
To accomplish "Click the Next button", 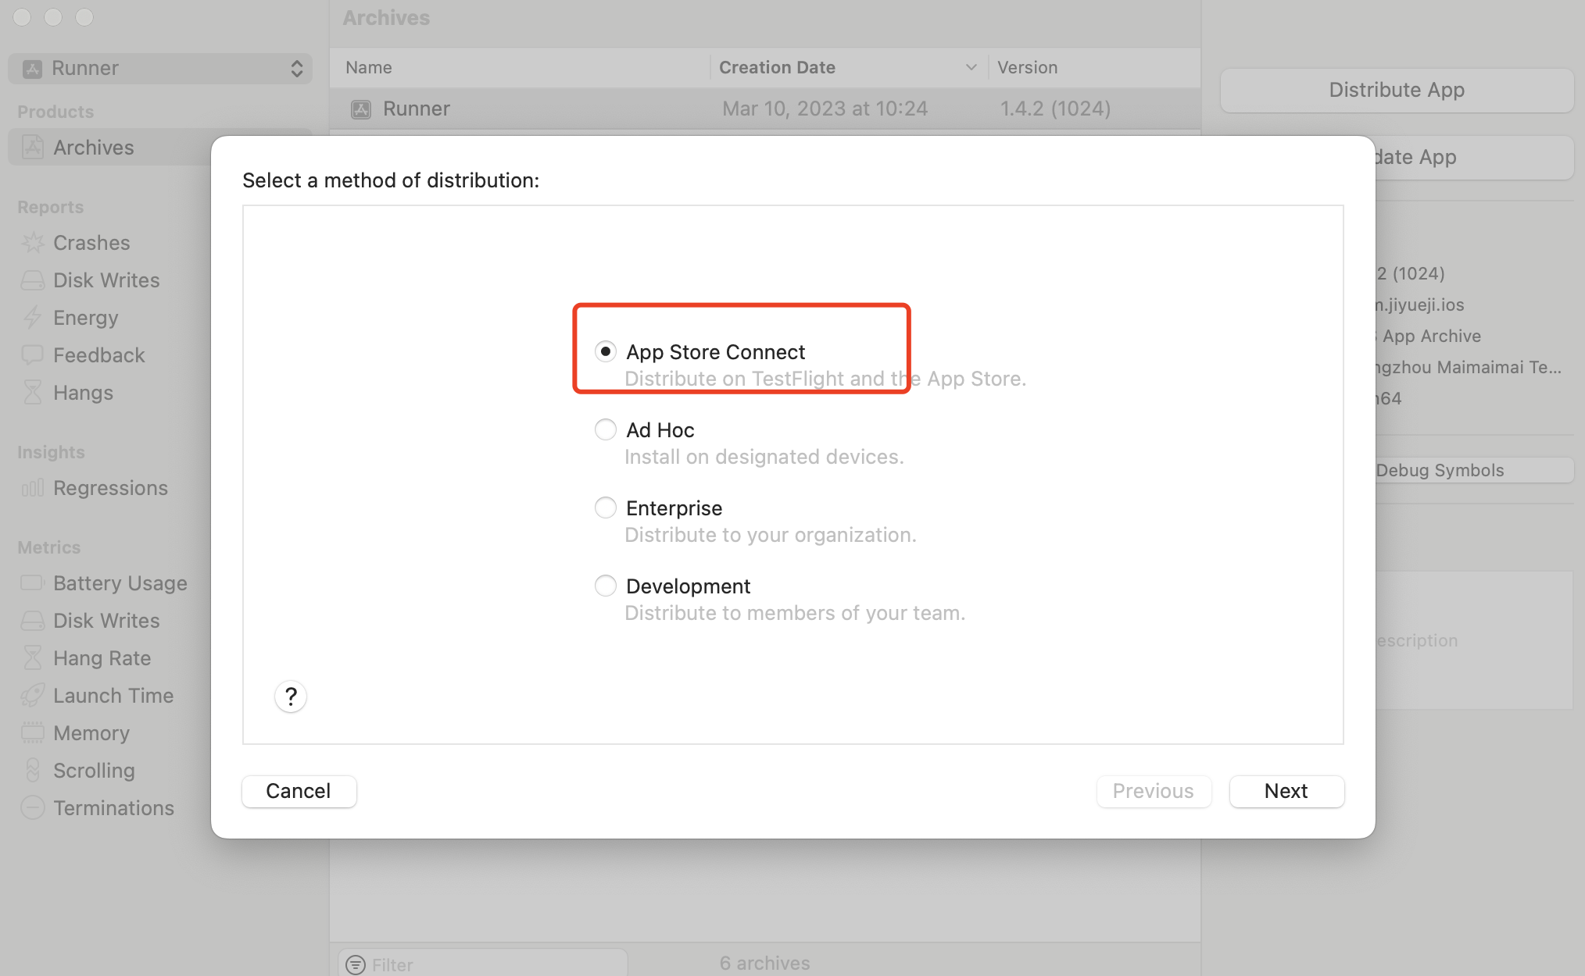I will click(x=1286, y=791).
